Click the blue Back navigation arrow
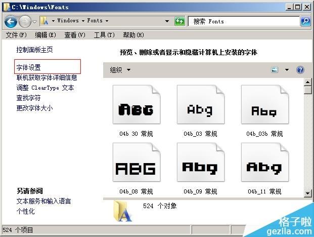The image size is (314, 237). (11, 21)
